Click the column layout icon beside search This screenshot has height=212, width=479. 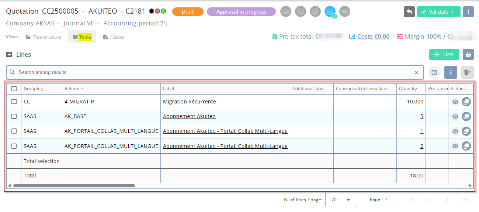(434, 73)
